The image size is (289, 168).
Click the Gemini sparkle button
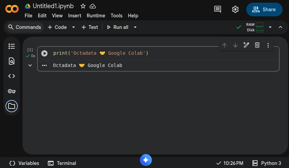click(x=146, y=160)
